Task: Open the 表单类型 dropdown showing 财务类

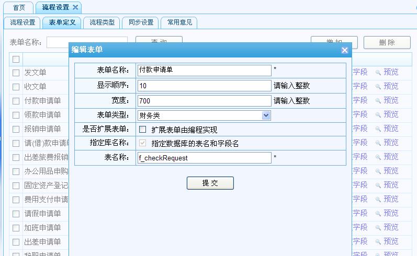Action: coord(204,115)
